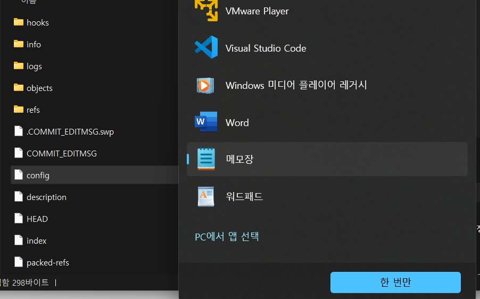Click the Windows media player legacy icon

[x=205, y=85]
